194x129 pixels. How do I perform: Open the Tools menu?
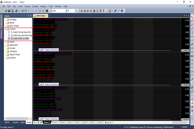tap(51, 6)
